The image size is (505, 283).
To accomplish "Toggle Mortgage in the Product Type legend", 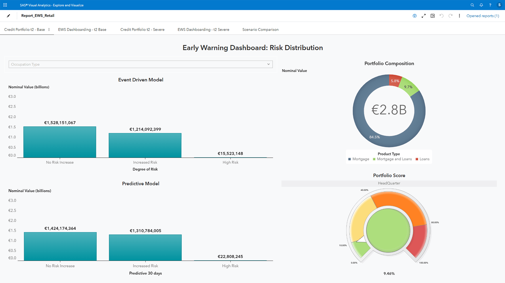I will point(359,159).
